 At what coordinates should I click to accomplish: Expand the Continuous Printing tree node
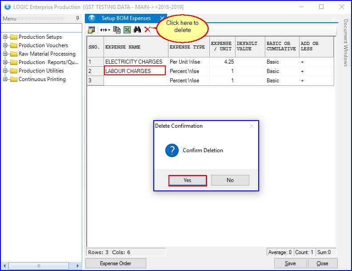point(5,79)
